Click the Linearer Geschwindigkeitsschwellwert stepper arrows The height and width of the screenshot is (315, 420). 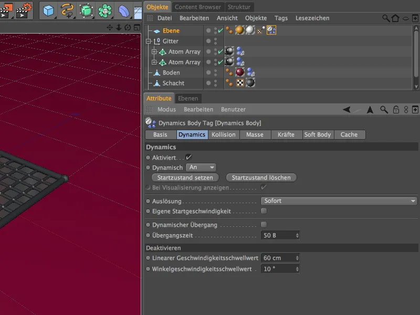point(297,258)
